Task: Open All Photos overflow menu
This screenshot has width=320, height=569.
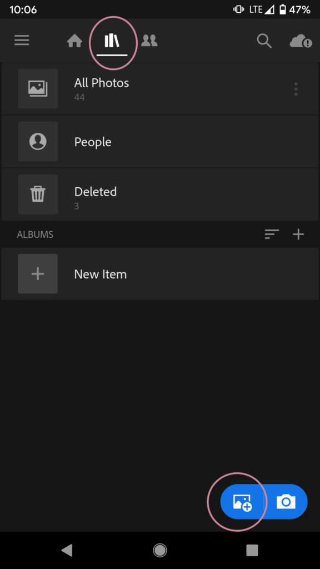Action: 296,88
